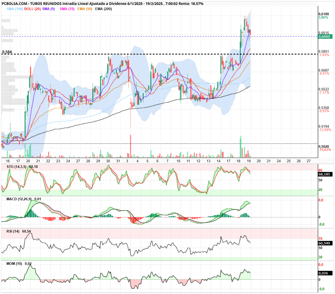Click the BOLL (20) legend label
The height and width of the screenshot is (294, 335).
[x=33, y=9]
